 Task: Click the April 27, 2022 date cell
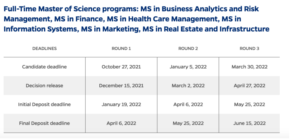click(x=249, y=86)
